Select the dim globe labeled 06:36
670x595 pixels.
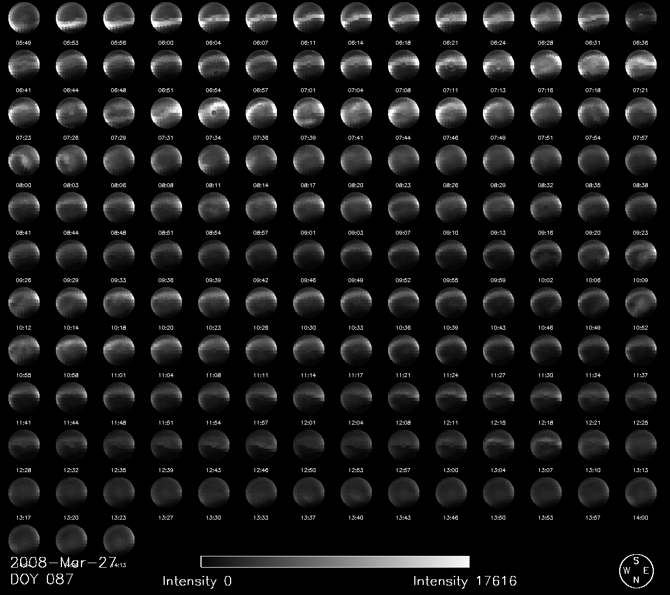(x=641, y=18)
